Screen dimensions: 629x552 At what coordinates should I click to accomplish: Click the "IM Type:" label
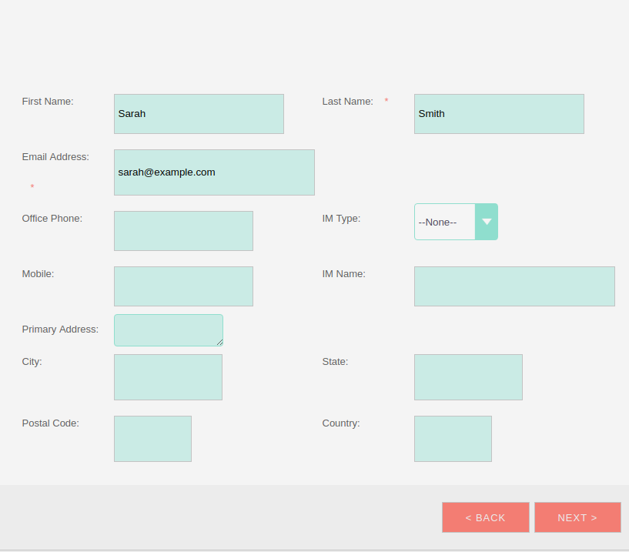point(341,218)
